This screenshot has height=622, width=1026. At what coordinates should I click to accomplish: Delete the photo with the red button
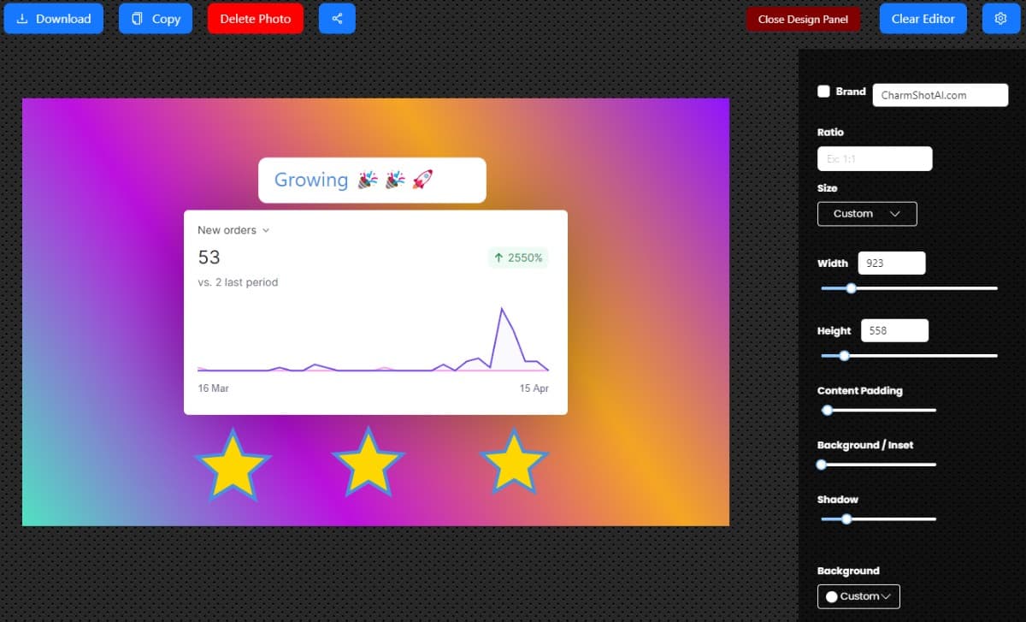255,18
